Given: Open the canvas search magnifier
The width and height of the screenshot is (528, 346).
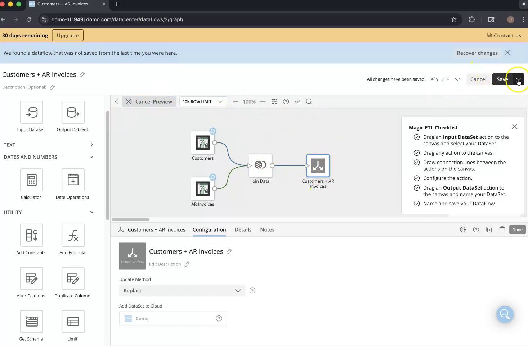Looking at the screenshot, I should tap(309, 101).
